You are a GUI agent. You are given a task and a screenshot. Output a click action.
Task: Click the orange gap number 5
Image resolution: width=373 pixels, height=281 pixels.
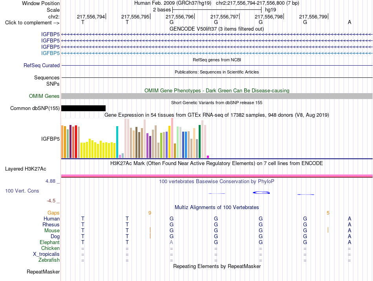(x=328, y=213)
